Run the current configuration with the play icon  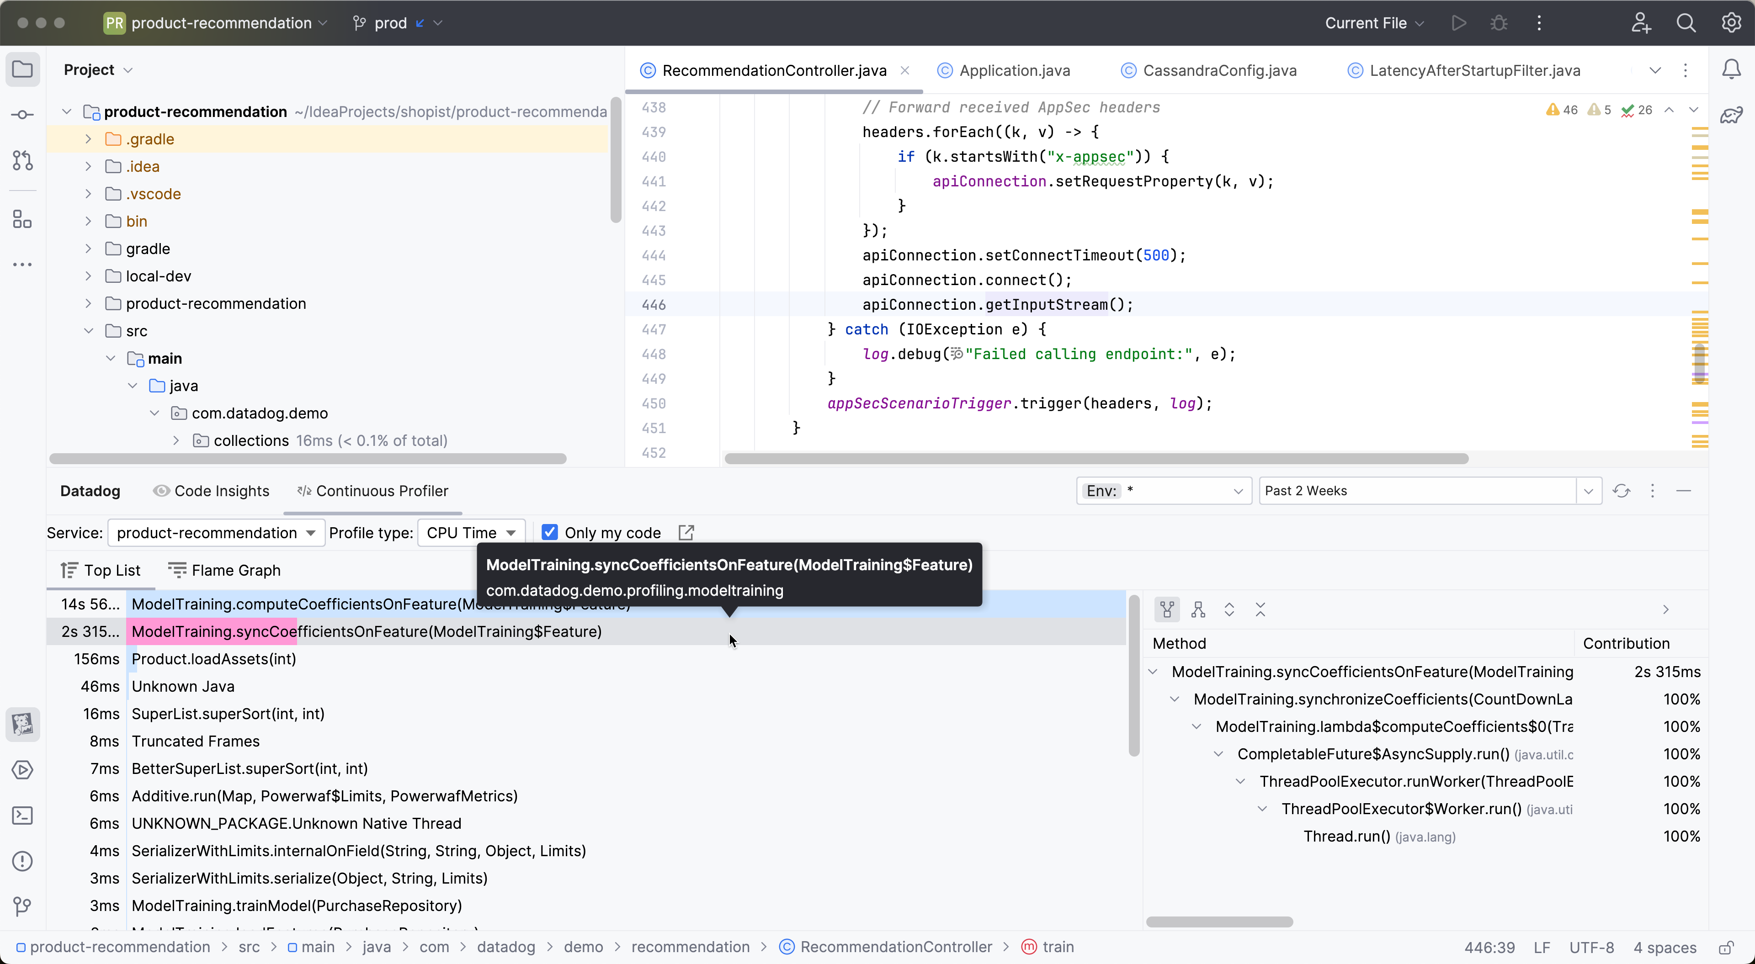pyautogui.click(x=1459, y=22)
